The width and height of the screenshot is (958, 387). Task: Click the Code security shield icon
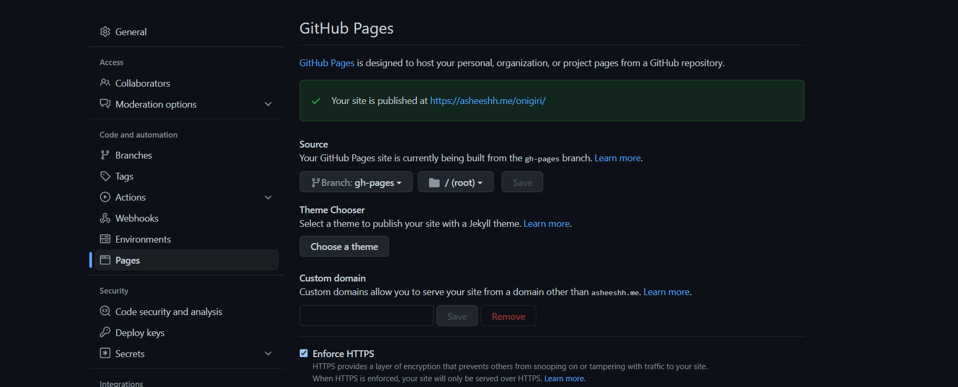click(105, 311)
